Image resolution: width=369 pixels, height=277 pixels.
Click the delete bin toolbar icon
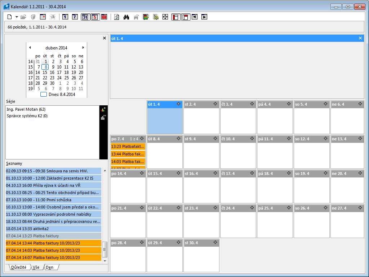(33, 17)
